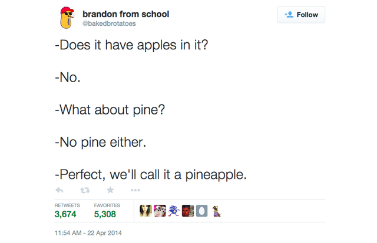Open the more options ellipsis menu
Image resolution: width=377 pixels, height=243 pixels.
[135, 190]
